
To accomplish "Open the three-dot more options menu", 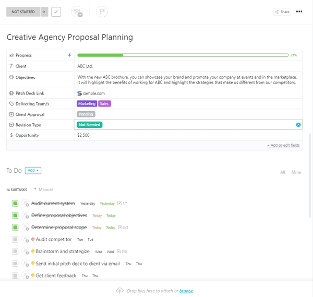I will pos(299,11).
